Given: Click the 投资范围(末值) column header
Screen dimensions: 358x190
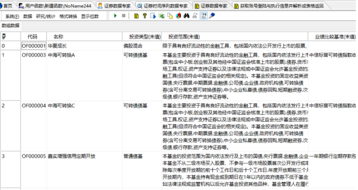Looking at the screenshot, I should (x=235, y=37).
